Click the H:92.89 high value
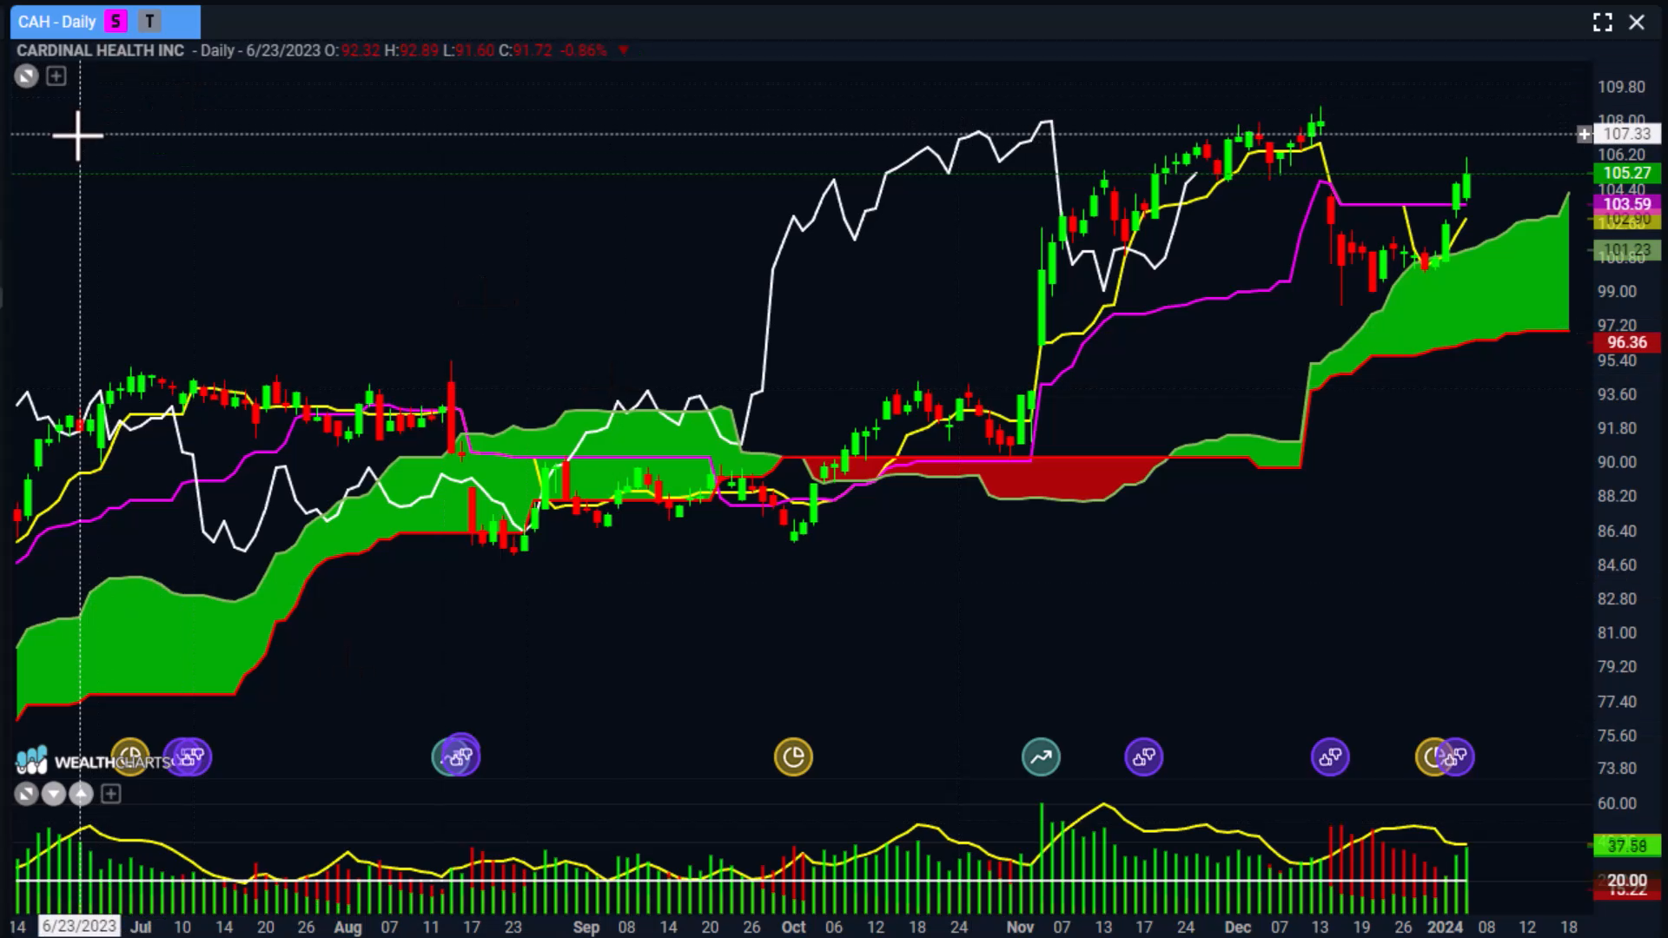The image size is (1668, 938). 412,50
